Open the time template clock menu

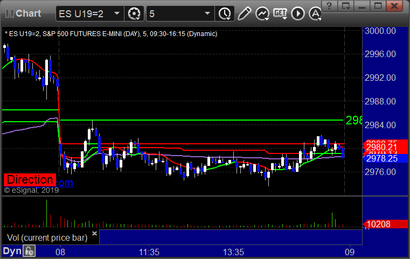point(225,13)
